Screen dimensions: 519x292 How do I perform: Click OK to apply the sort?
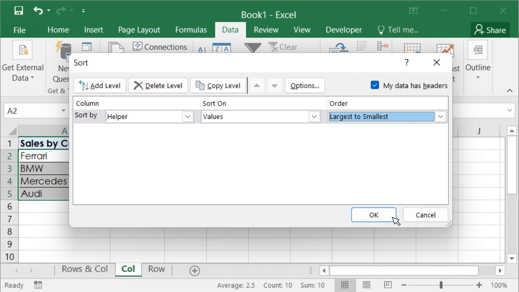pyautogui.click(x=373, y=215)
